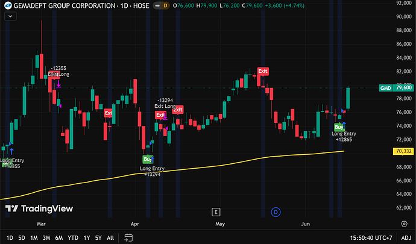Click the Jun label on time axis
The image size is (416, 244).
305,224
